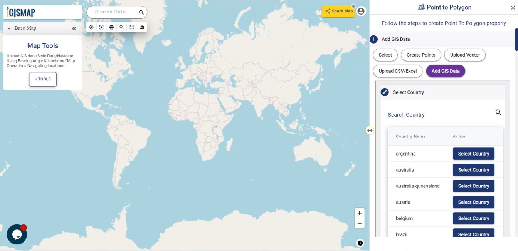This screenshot has width=518, height=251.
Task: Open the chat support bubble
Action: (x=17, y=234)
